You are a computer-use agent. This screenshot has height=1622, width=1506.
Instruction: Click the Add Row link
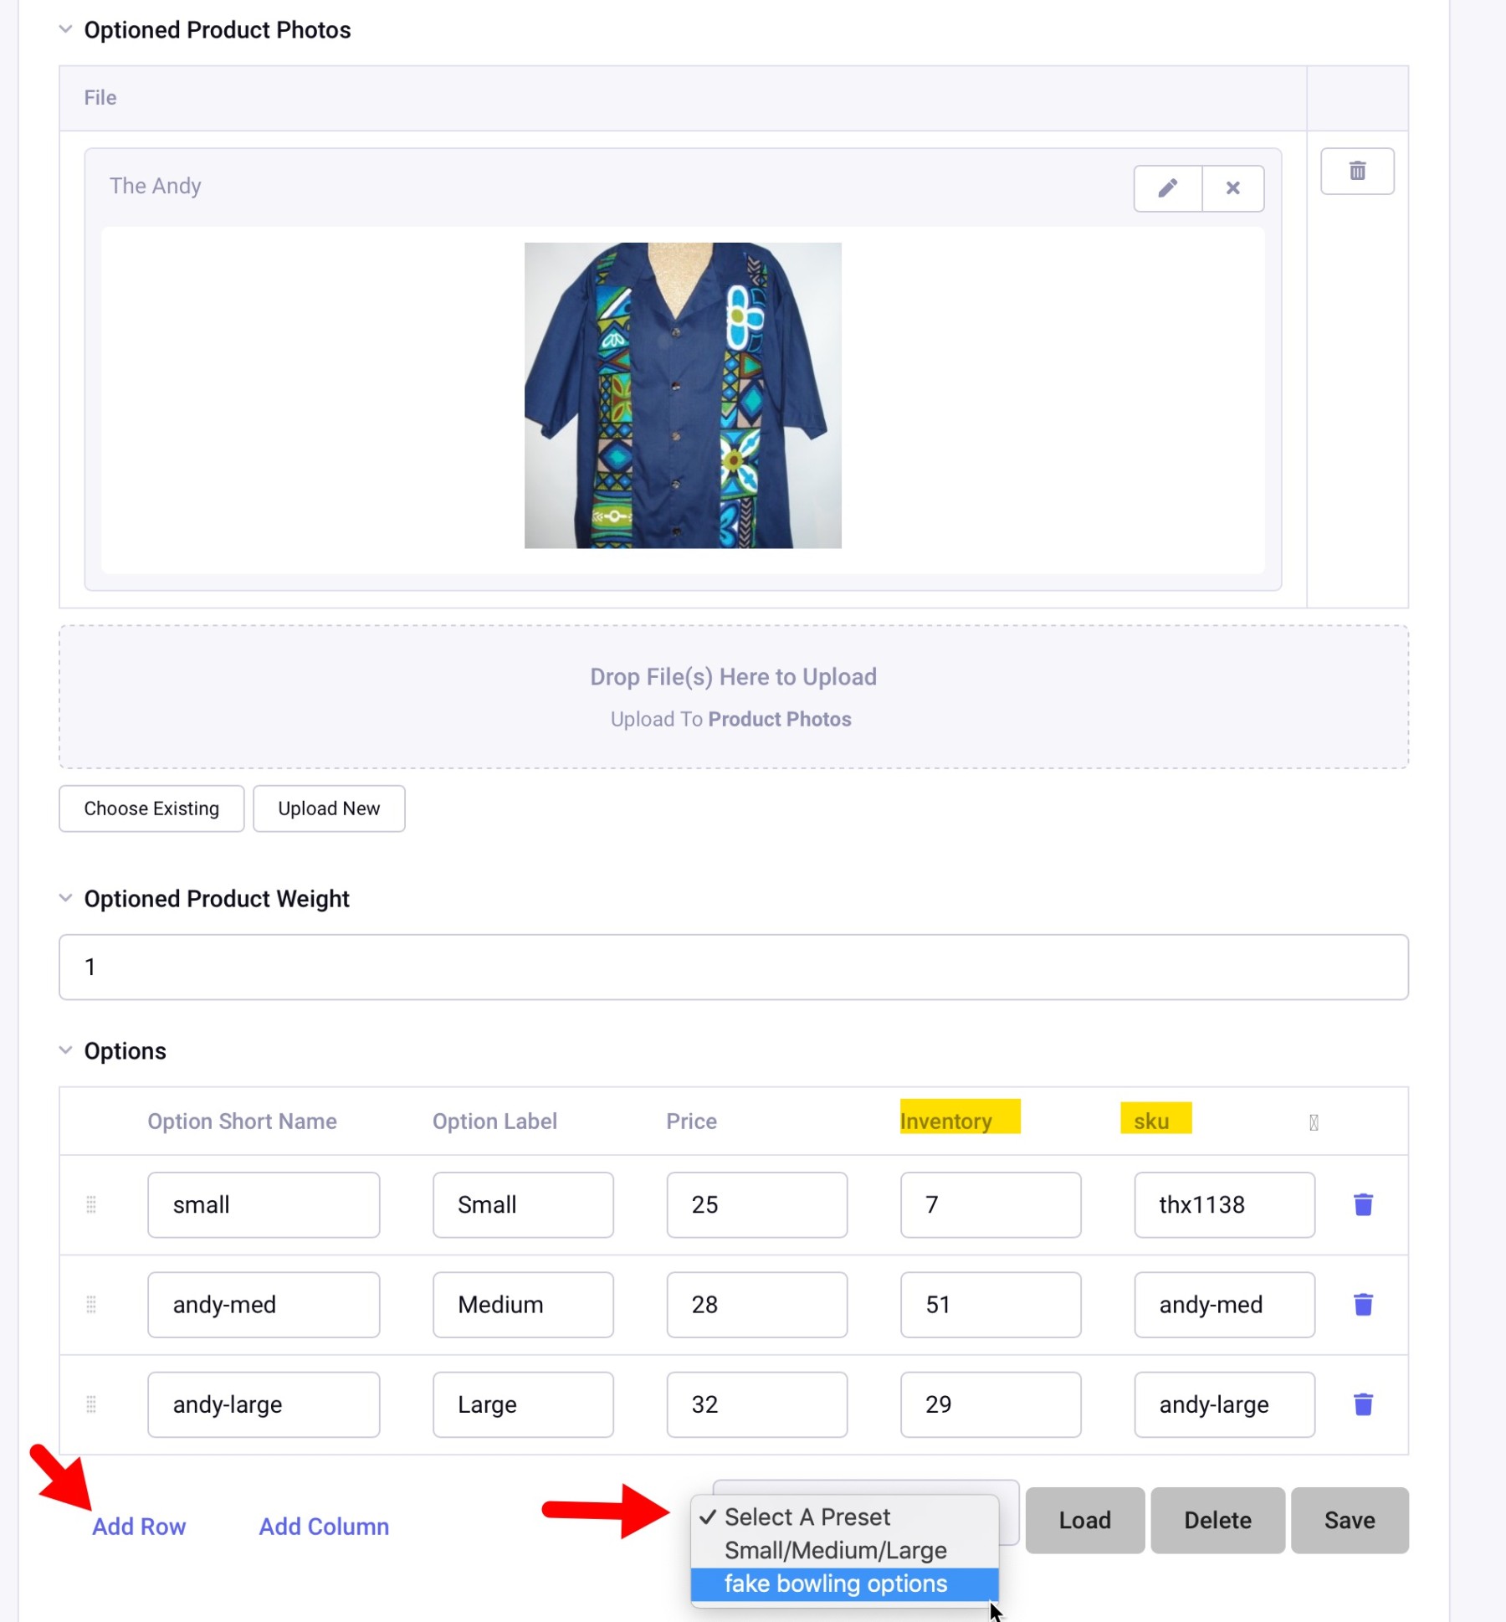[139, 1526]
